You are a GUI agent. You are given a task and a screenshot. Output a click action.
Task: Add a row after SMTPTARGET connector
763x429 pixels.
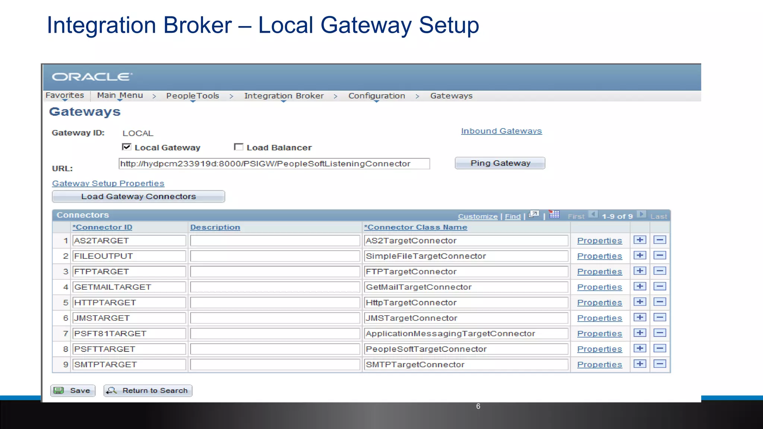pyautogui.click(x=640, y=364)
